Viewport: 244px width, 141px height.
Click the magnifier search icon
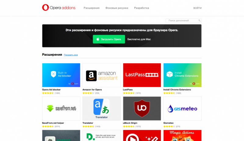click(x=199, y=20)
